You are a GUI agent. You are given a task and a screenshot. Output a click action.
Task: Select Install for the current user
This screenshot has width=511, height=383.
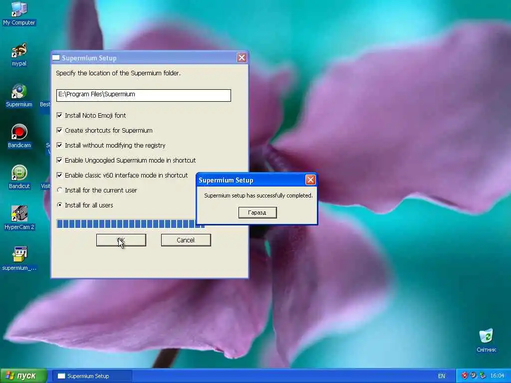point(59,190)
